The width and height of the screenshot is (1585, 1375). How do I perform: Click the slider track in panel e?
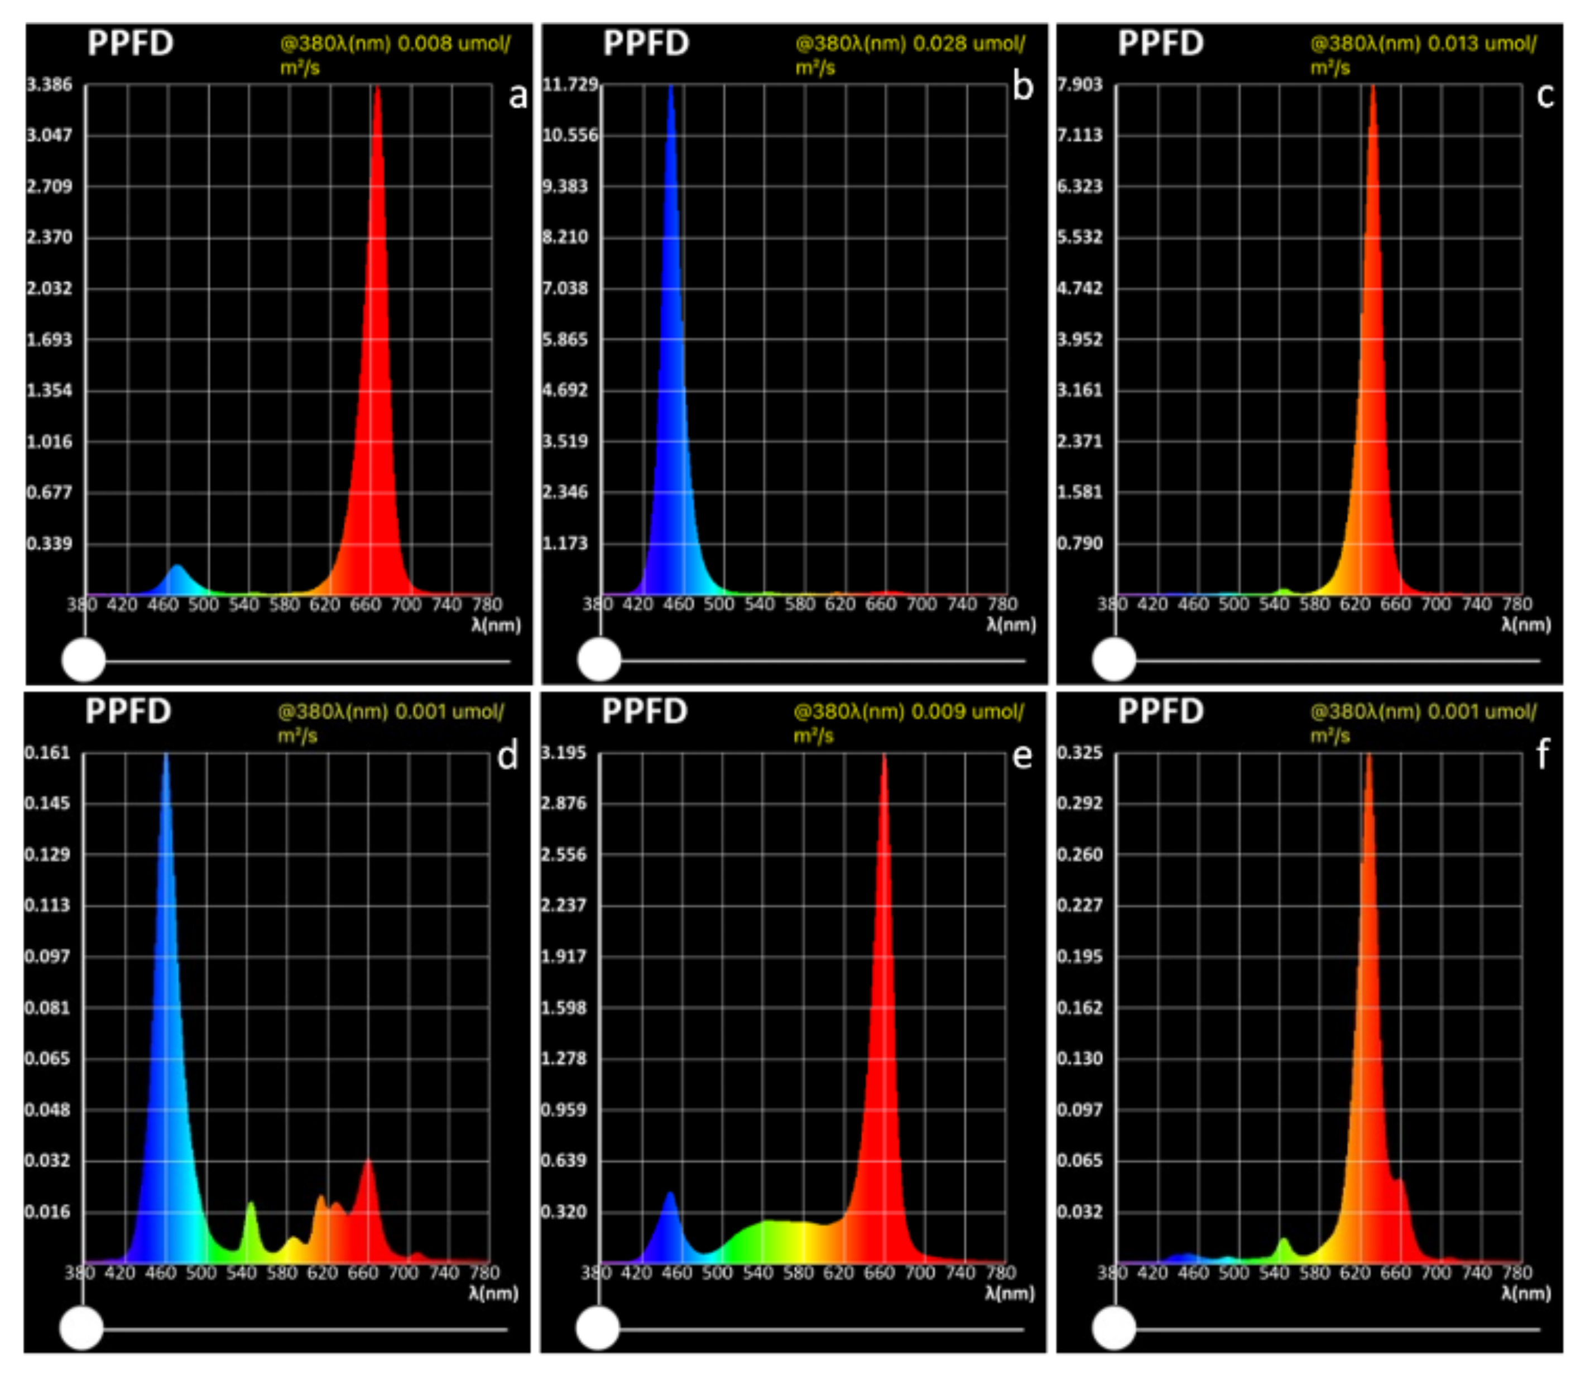point(821,1329)
